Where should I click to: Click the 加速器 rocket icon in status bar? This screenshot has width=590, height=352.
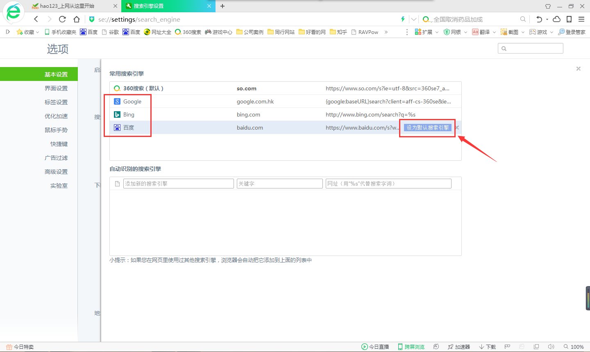tap(458, 347)
